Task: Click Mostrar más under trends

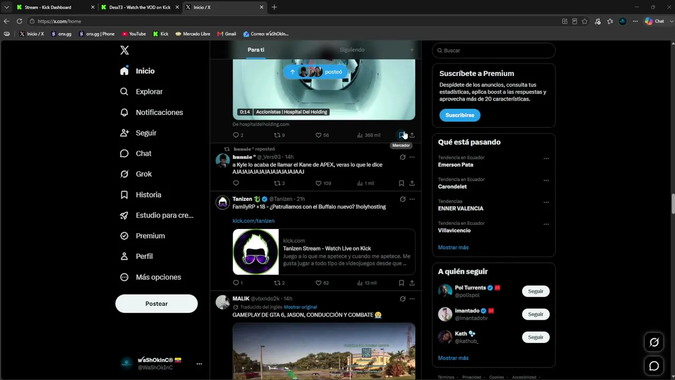Action: coord(453,248)
